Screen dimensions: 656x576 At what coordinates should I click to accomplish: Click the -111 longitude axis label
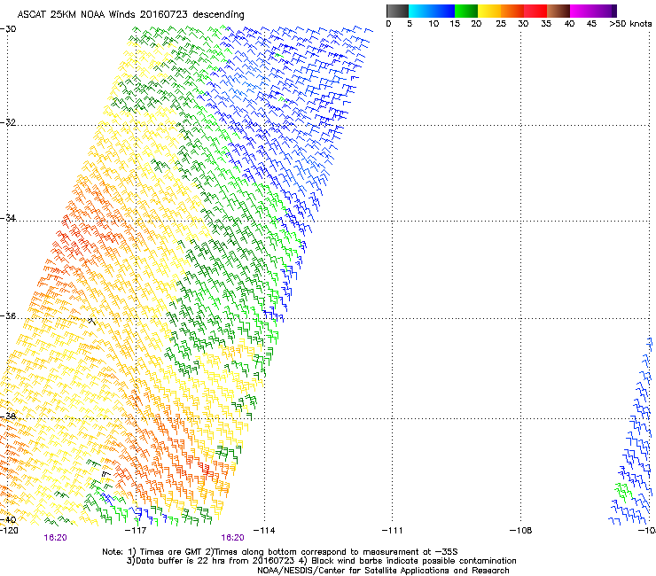[x=392, y=531]
